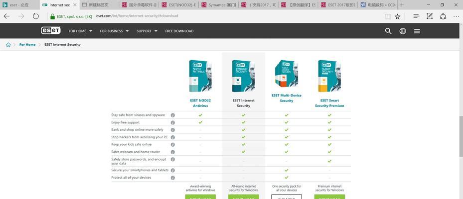Show info for Keep your kids safe online

(x=173, y=144)
